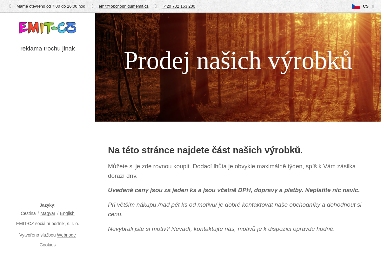Email emit@obchodnidumemit.cz
Screen dimensions: 381x254
click(x=124, y=6)
